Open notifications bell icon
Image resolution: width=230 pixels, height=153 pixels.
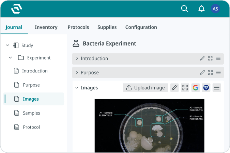coord(201,9)
